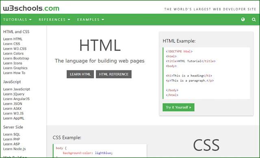Open the Learn AJAX link
The width and height of the screenshot is (260, 158).
click(x=13, y=108)
